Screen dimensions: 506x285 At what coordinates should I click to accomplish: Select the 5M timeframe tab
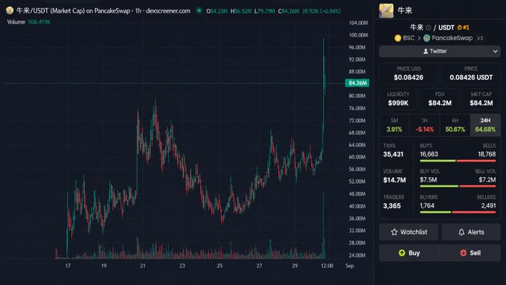pos(394,125)
